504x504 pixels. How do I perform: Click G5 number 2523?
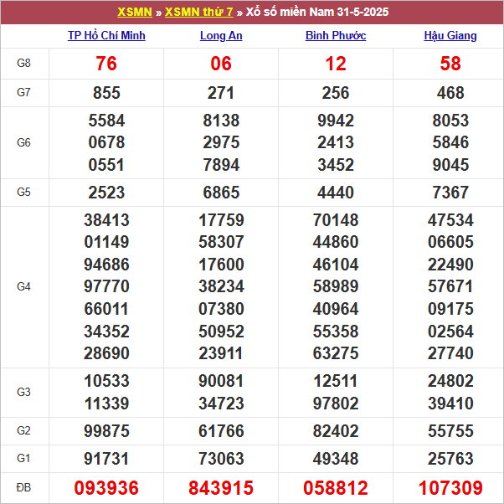pyautogui.click(x=106, y=193)
